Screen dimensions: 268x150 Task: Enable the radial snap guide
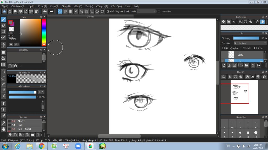(81, 11)
